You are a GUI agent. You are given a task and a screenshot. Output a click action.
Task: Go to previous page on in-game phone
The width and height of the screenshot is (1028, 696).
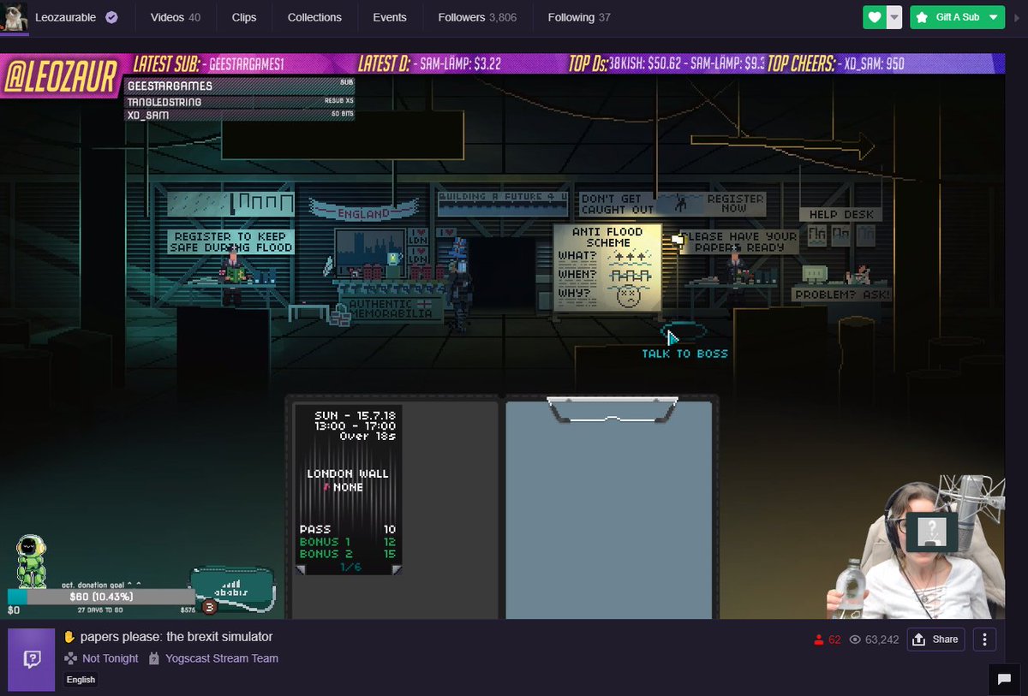pos(302,568)
